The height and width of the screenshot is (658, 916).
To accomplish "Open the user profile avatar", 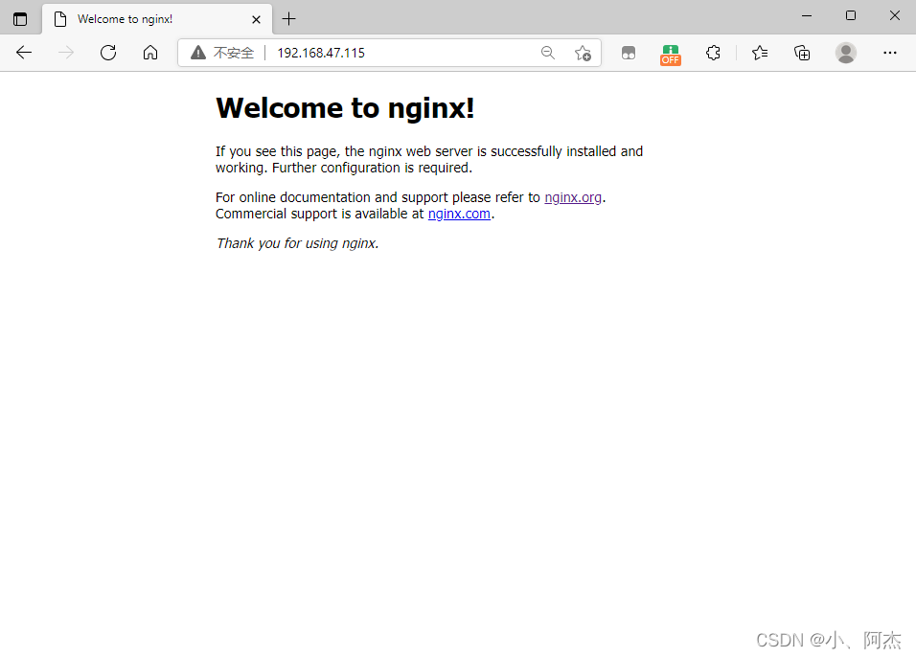I will [845, 53].
